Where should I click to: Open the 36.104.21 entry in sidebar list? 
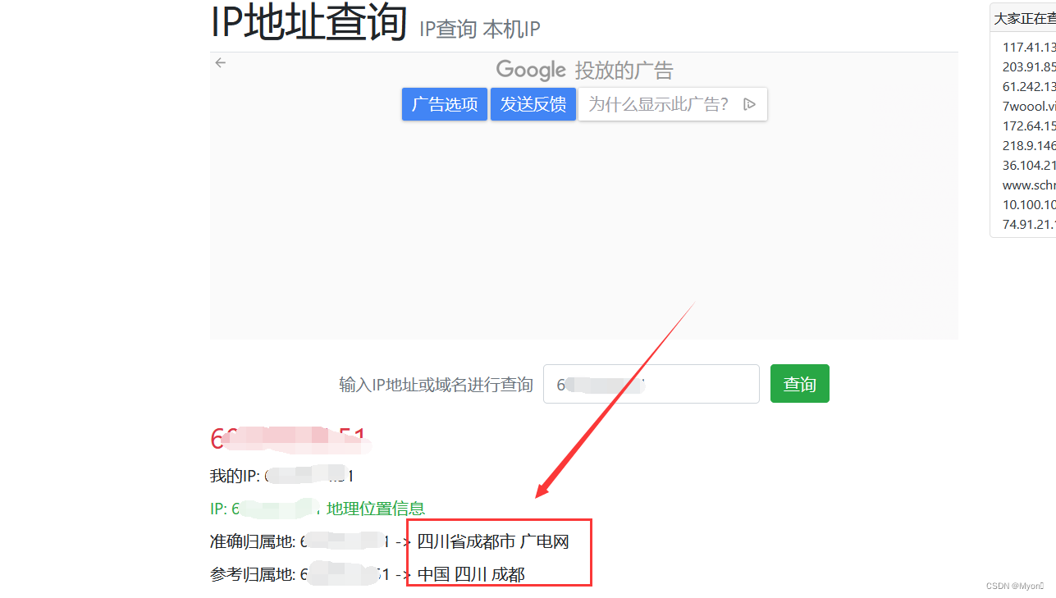1029,166
